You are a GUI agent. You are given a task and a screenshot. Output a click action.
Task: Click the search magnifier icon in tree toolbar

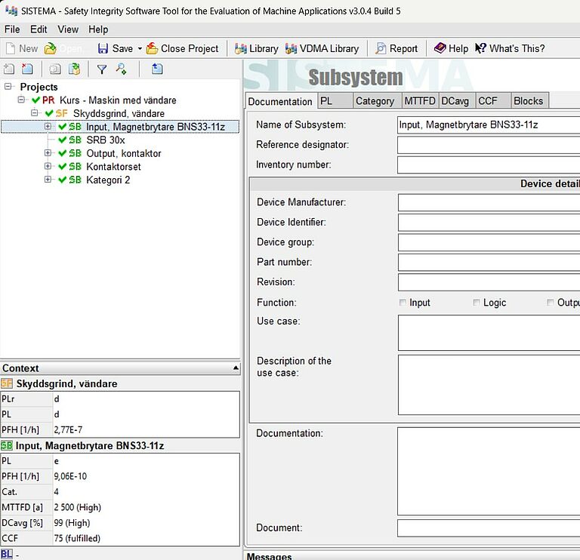pyautogui.click(x=121, y=69)
